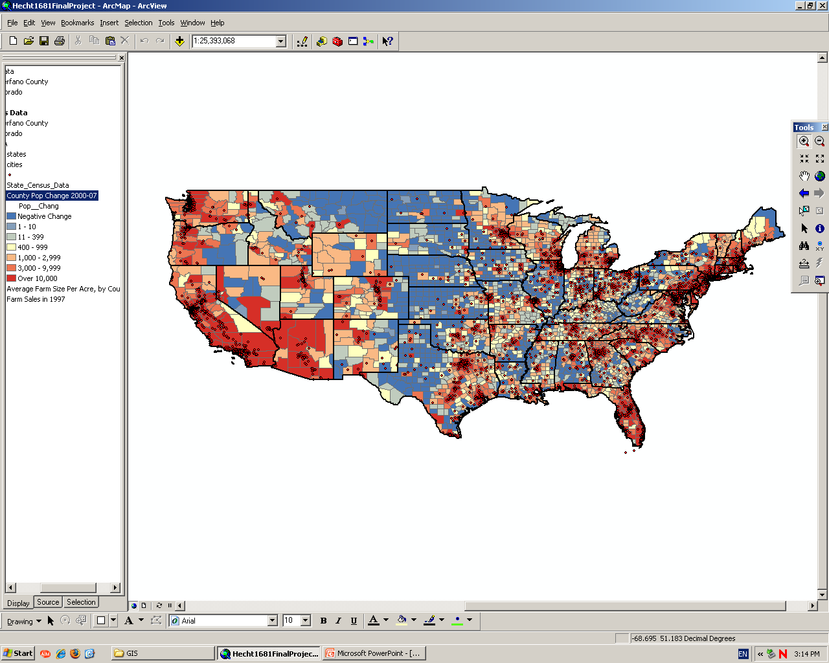Toggle bold text formatting
The image size is (829, 663).
(x=323, y=621)
